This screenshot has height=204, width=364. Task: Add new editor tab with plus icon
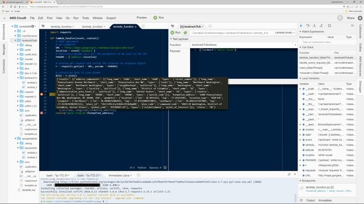[x=143, y=27]
